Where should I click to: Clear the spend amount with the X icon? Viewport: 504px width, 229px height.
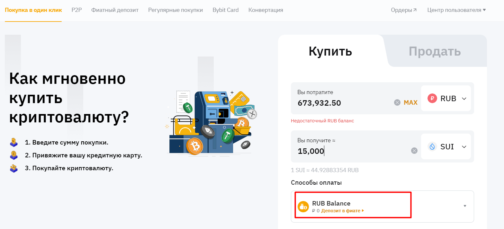click(397, 103)
